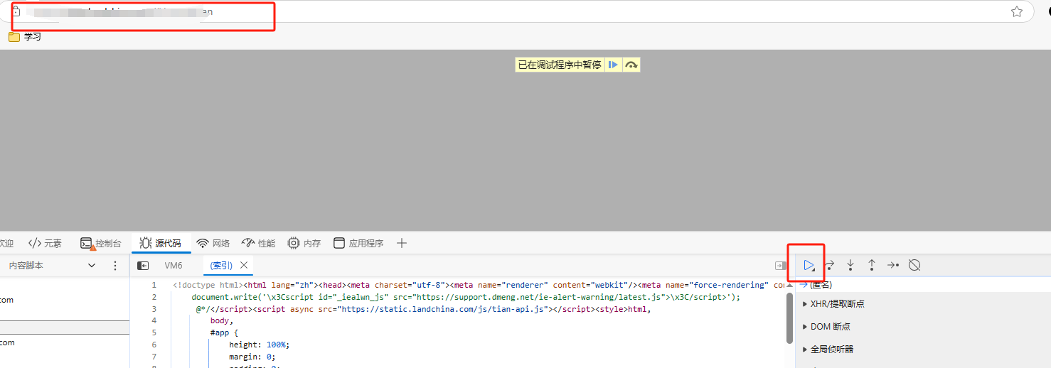Click the 'height: 100%;' code line
This screenshot has width=1051, height=368.
(x=260, y=345)
